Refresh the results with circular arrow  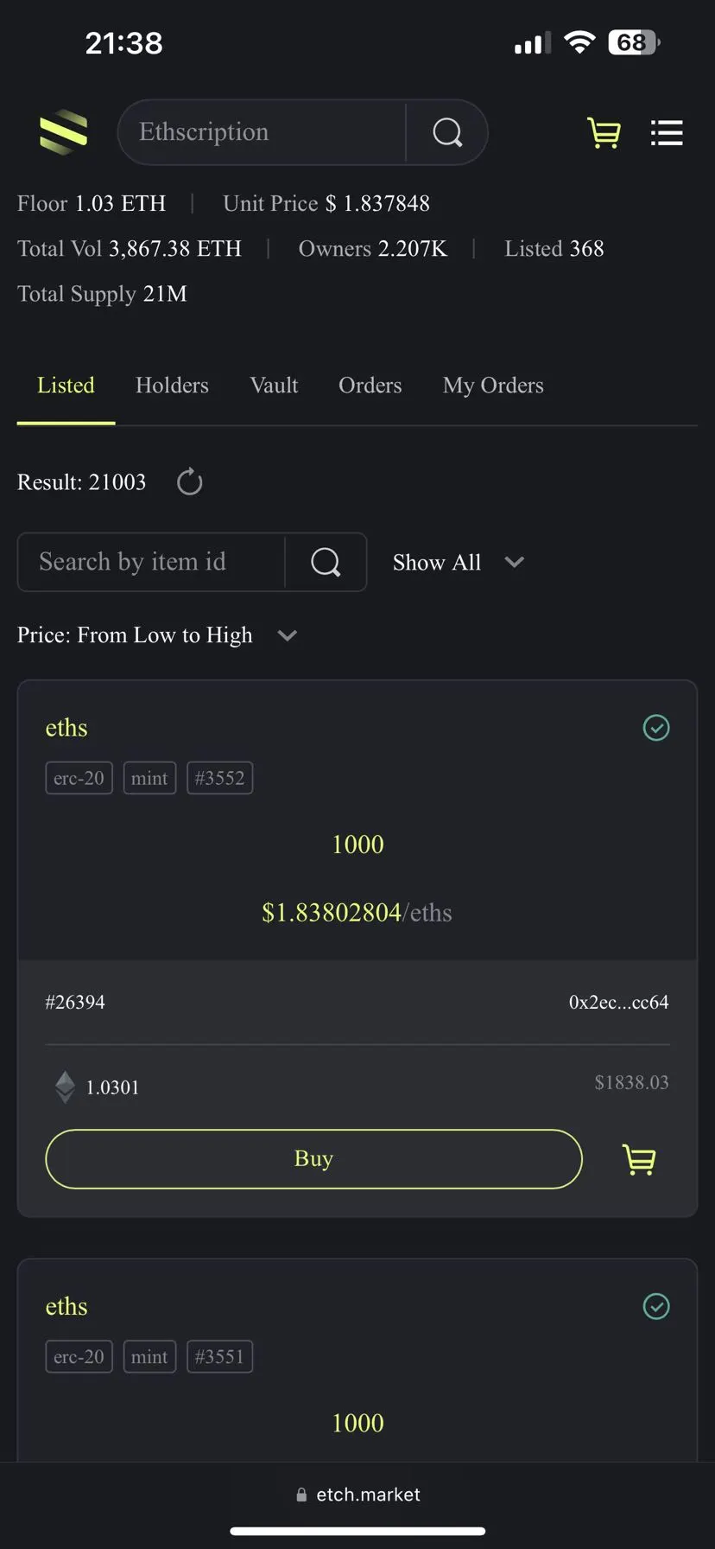tap(189, 481)
